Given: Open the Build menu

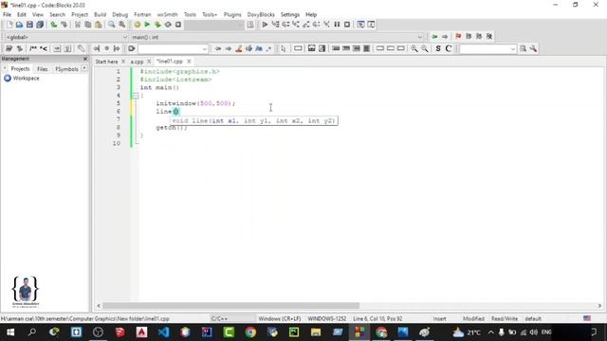Looking at the screenshot, I should tap(100, 15).
